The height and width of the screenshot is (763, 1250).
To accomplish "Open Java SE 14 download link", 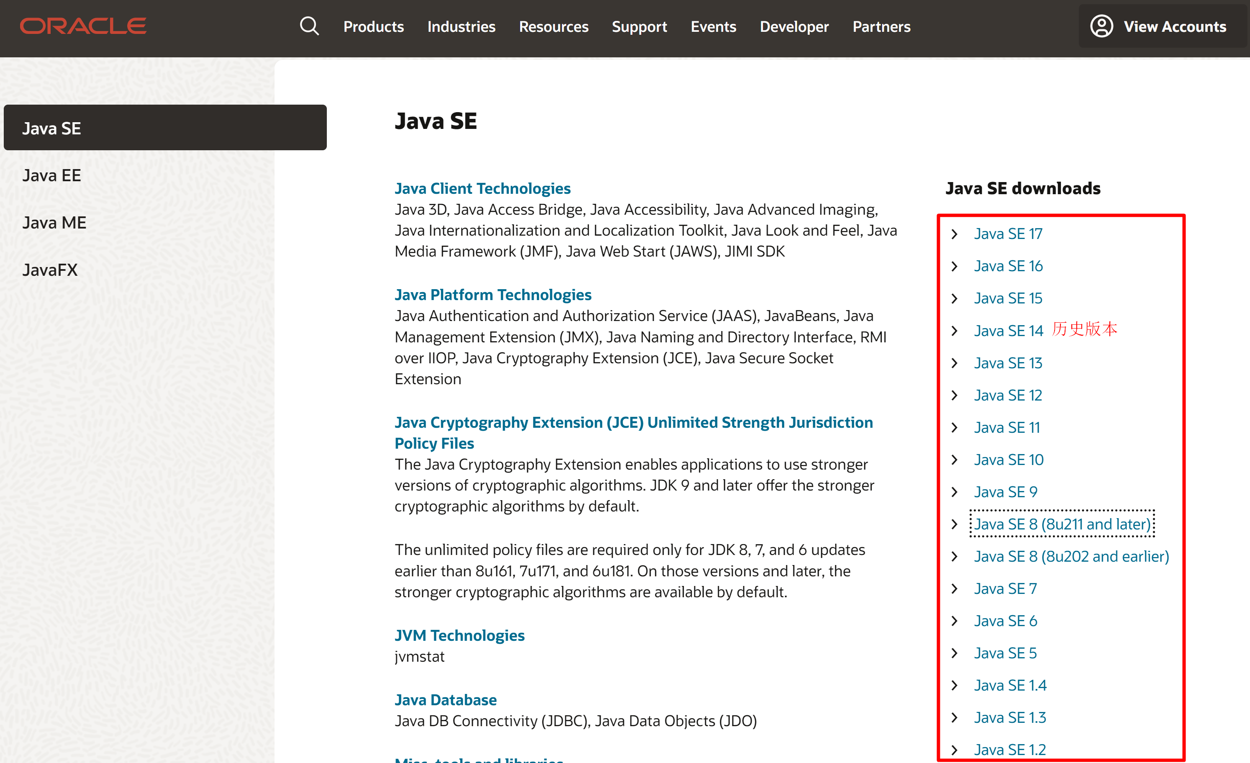I will coord(1009,331).
